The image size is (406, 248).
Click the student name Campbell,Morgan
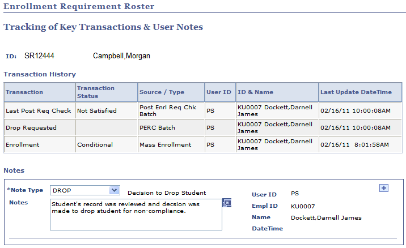point(121,56)
